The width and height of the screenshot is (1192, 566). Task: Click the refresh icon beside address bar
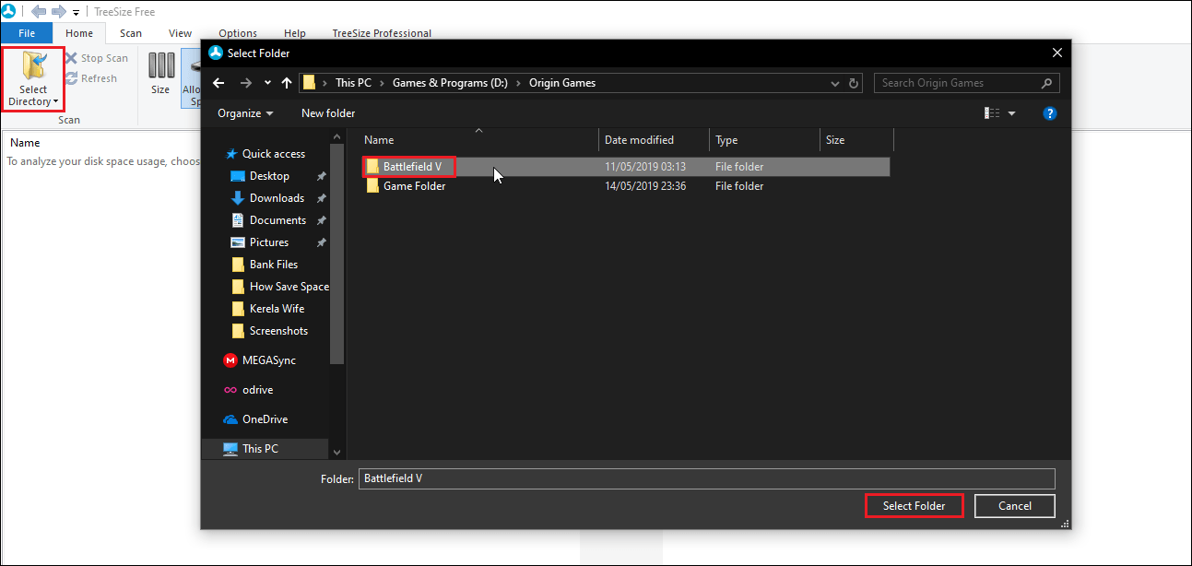(x=855, y=83)
